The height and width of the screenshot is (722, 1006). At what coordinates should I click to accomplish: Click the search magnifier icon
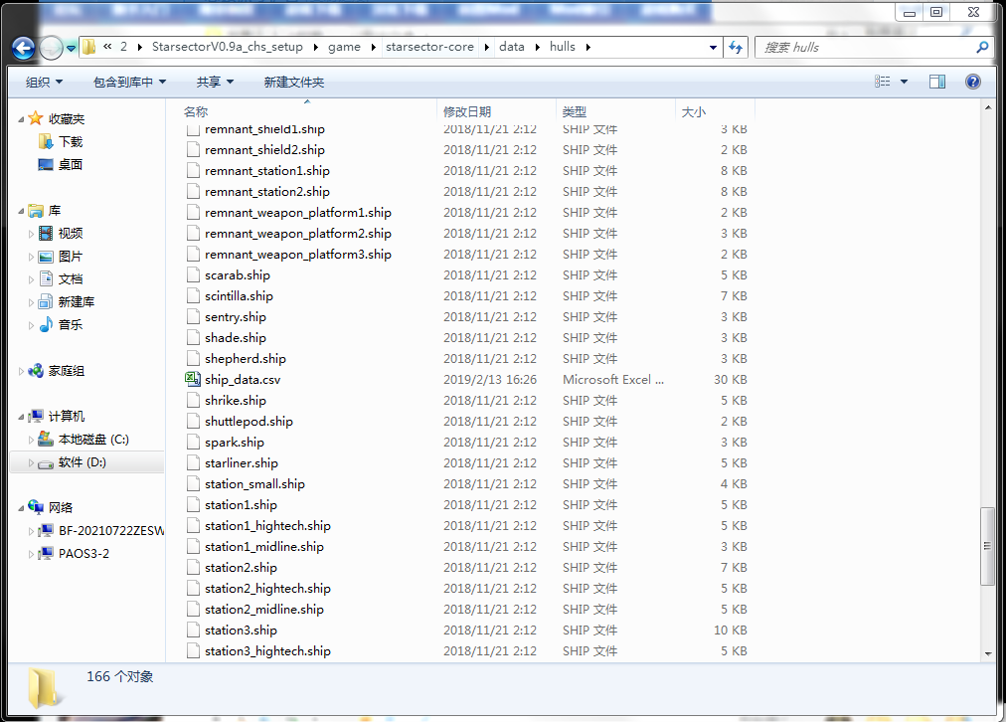(x=981, y=47)
